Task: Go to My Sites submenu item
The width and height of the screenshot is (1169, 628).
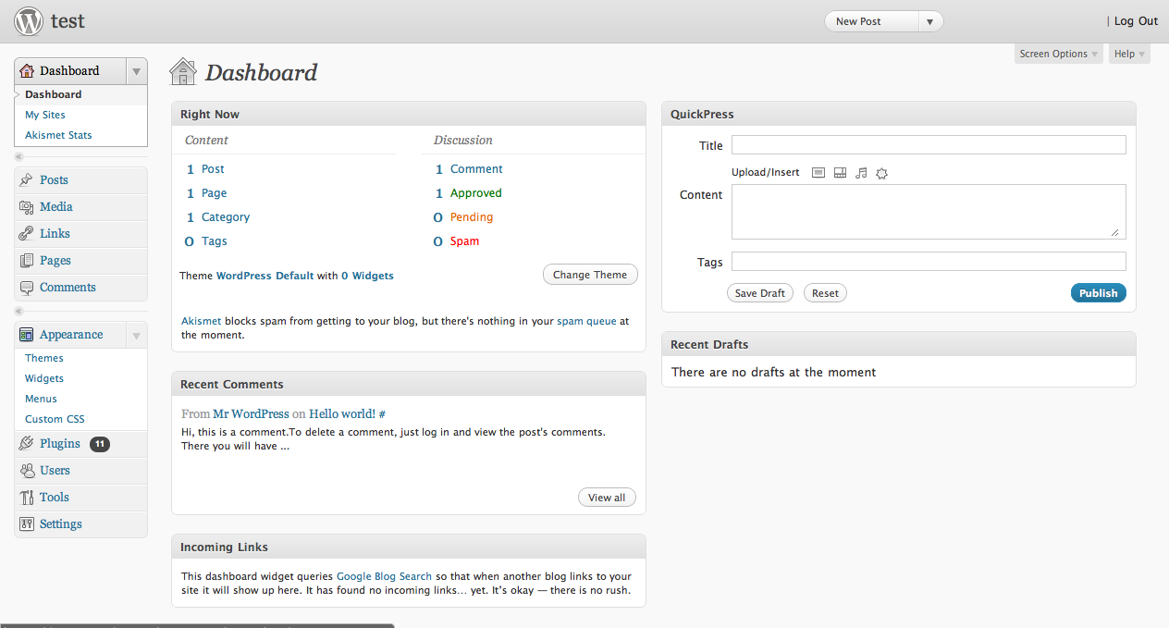Action: click(45, 115)
